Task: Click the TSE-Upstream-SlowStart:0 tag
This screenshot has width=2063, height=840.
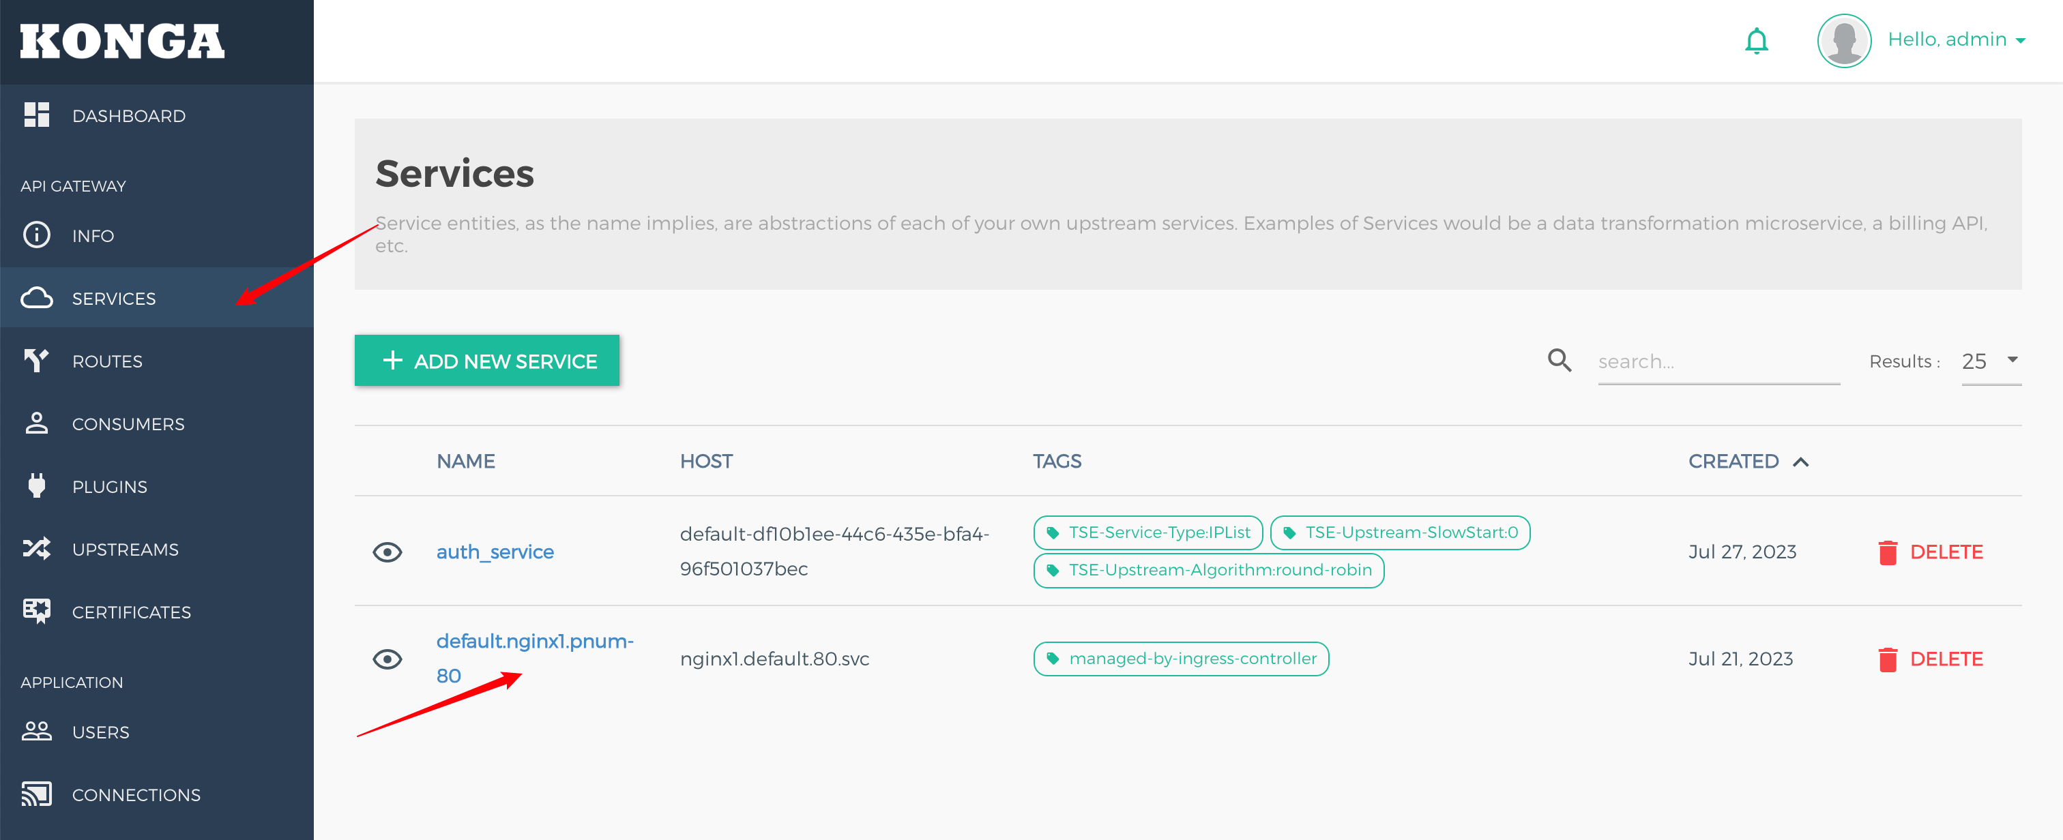Action: point(1400,532)
